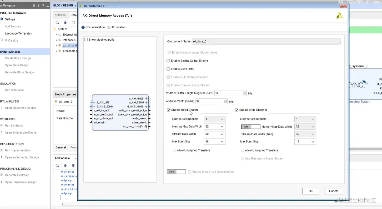Click Width of Buffer Length Register input
The image size is (382, 209).
pyautogui.click(x=231, y=93)
